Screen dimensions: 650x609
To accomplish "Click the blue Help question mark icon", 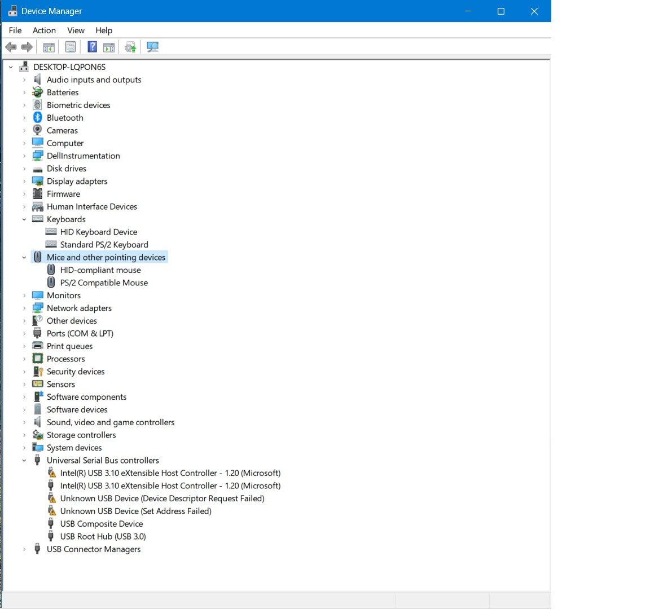I will 92,47.
